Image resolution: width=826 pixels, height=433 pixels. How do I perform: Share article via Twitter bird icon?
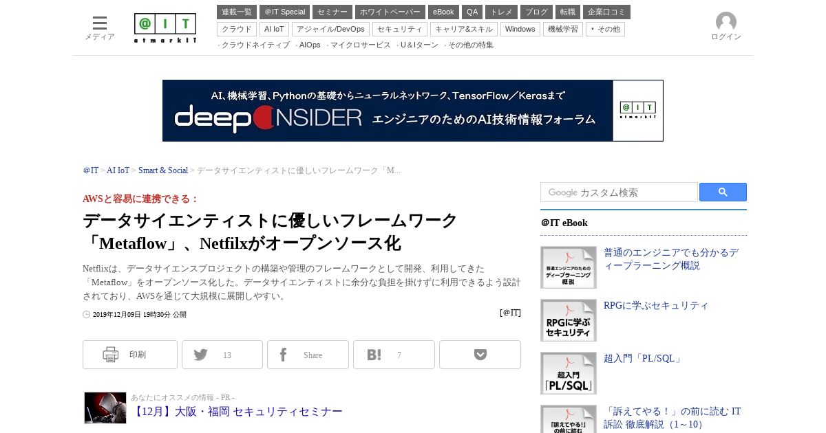222,355
